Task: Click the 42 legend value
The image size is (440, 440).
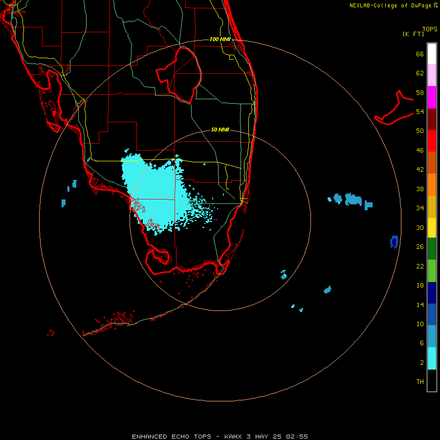Action: (x=420, y=170)
